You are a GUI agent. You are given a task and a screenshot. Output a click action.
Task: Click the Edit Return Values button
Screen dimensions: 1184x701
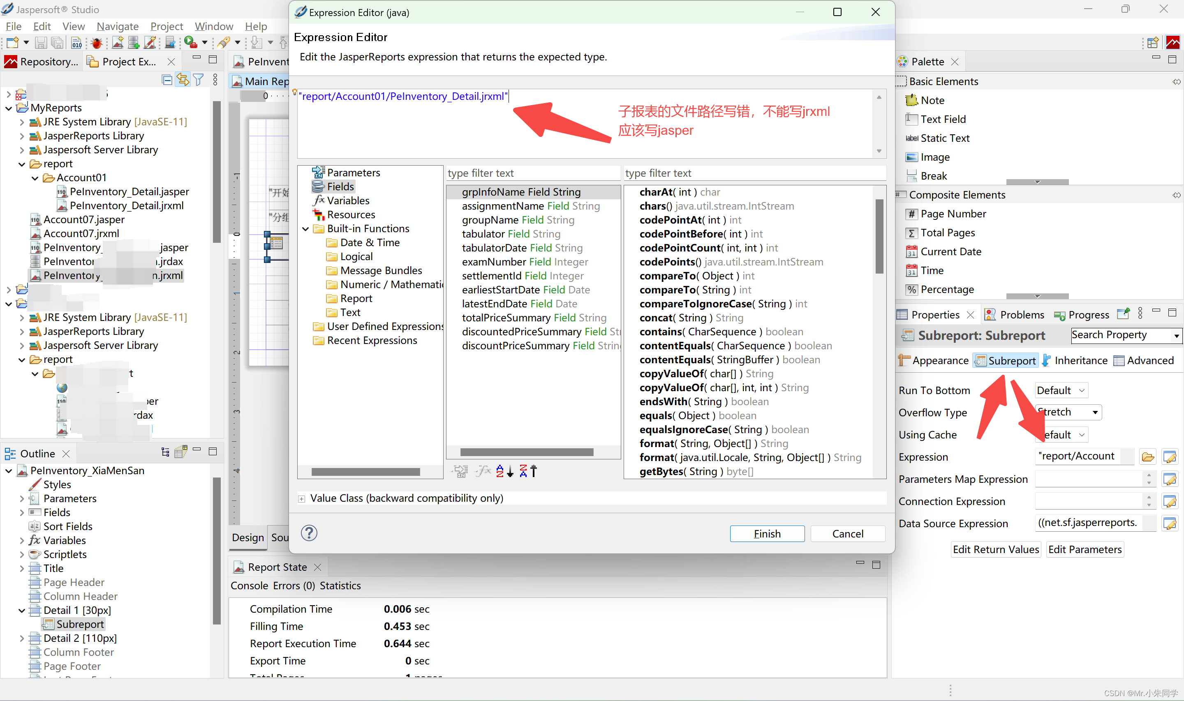995,549
